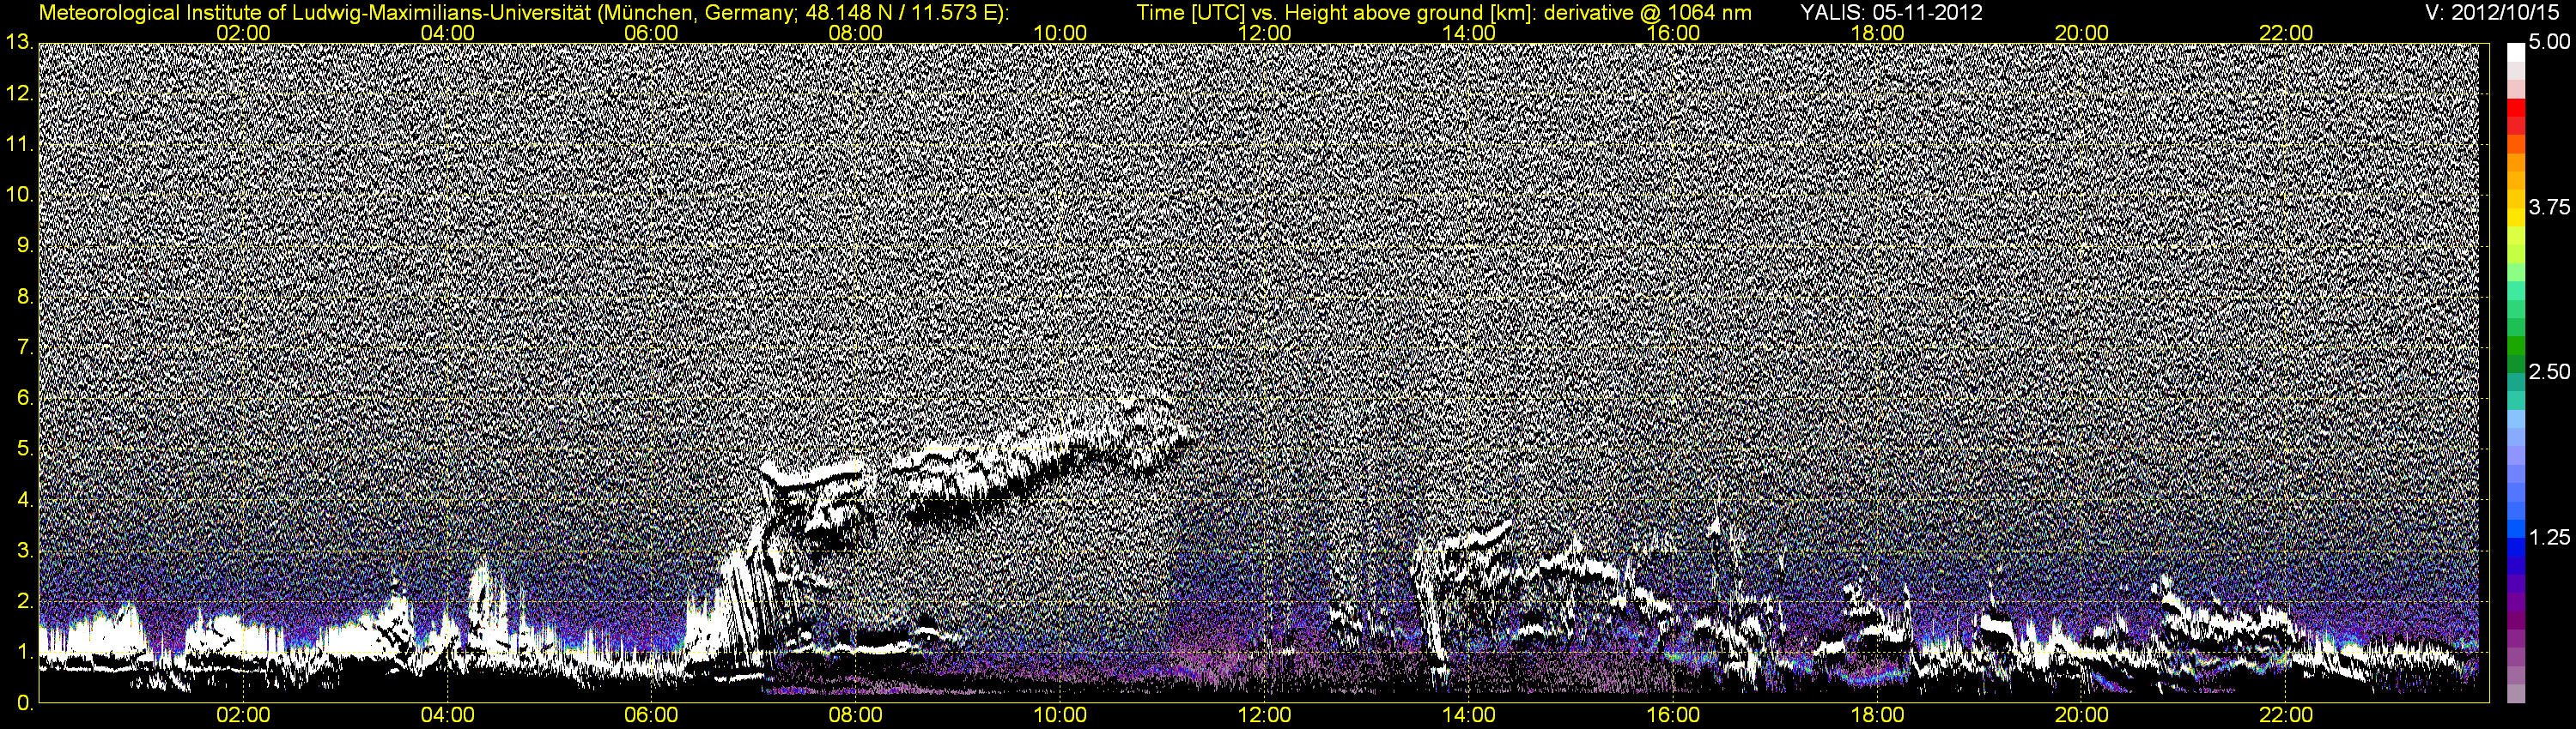2576x729 pixels.
Task: Click the 14:00 label on the lower time axis
Action: [1469, 716]
